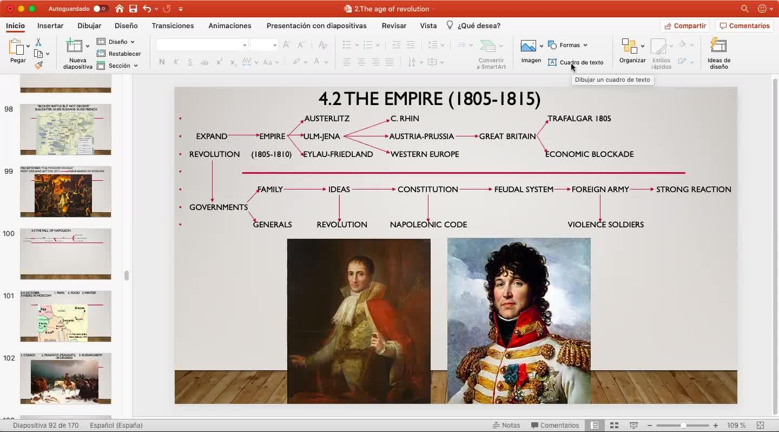Clear all text formatting
779x432 pixels.
pos(322,45)
